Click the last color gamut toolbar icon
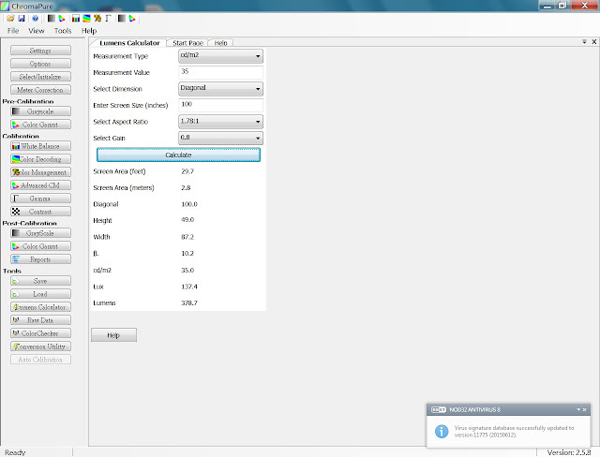600x457 pixels. (132, 19)
